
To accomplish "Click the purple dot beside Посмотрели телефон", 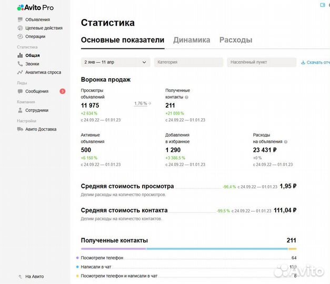I will (77, 258).
